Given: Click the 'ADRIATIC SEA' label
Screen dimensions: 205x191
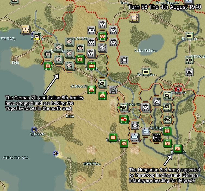Looking at the screenshot, I should pos(15,158).
